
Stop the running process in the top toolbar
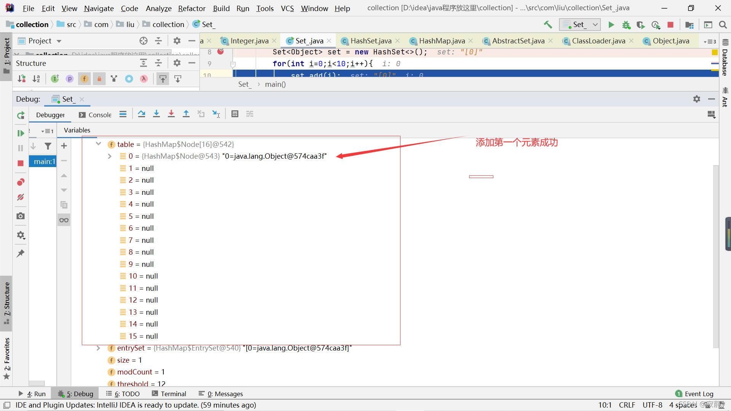tap(670, 25)
